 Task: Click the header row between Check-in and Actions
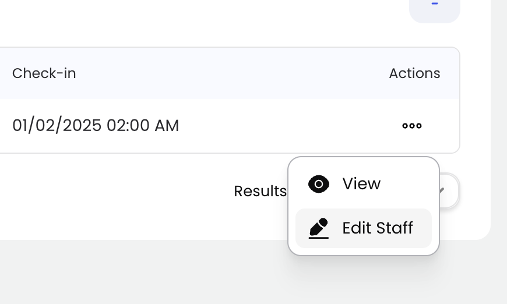coord(233,73)
